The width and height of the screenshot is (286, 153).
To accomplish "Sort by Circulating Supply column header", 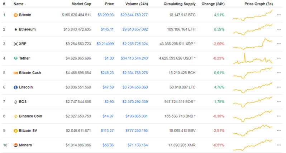I will 180,4.
